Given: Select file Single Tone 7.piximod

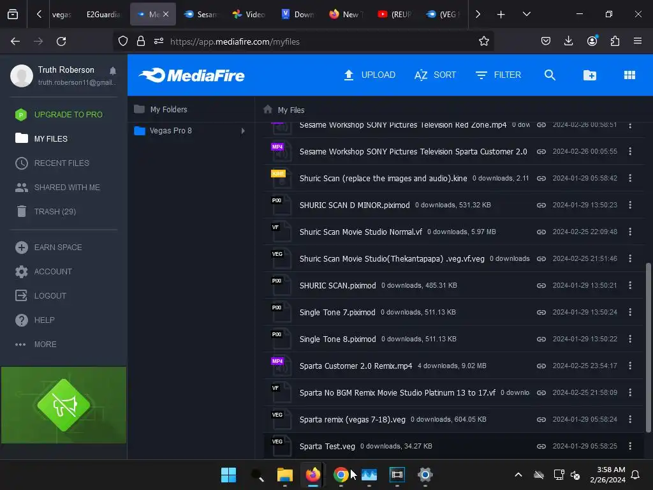Looking at the screenshot, I should coord(454,312).
